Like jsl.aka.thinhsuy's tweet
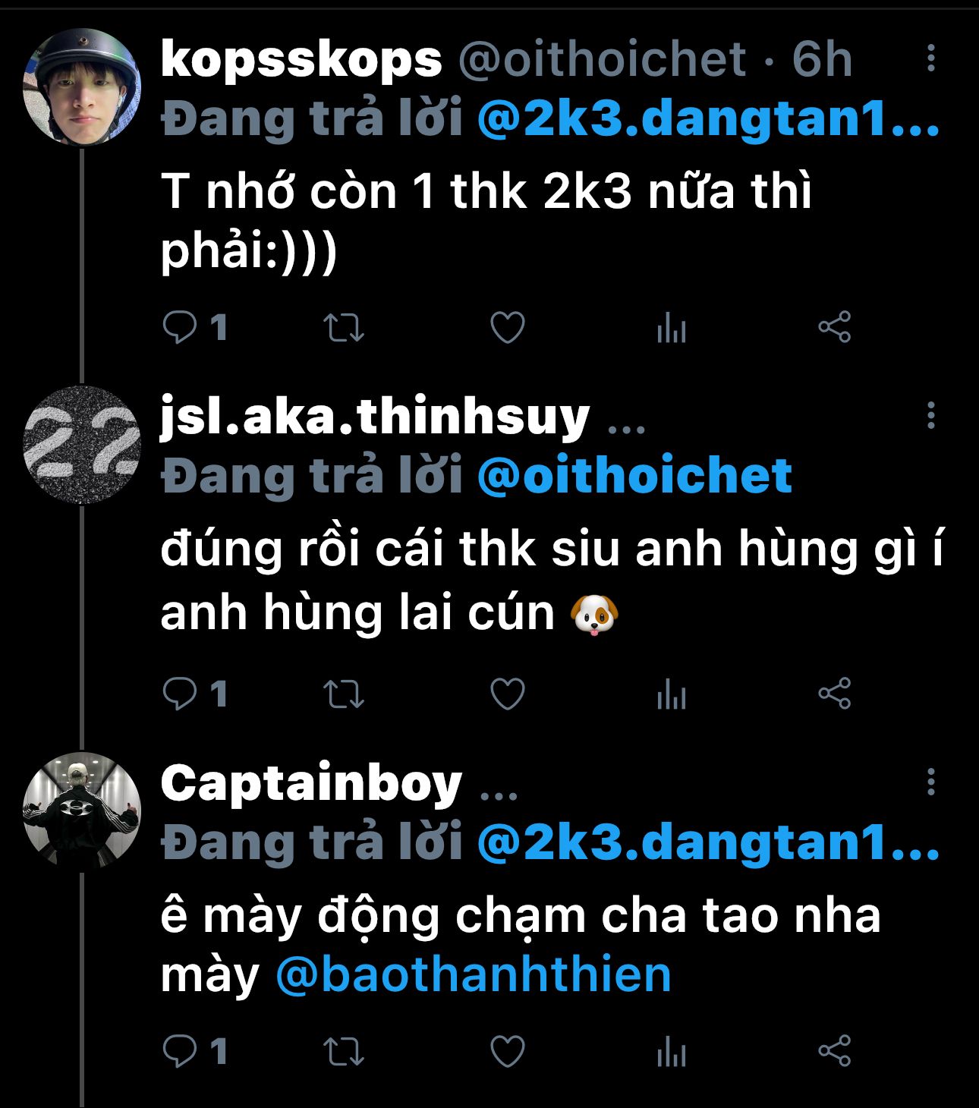The width and height of the screenshot is (979, 1108). (x=508, y=694)
